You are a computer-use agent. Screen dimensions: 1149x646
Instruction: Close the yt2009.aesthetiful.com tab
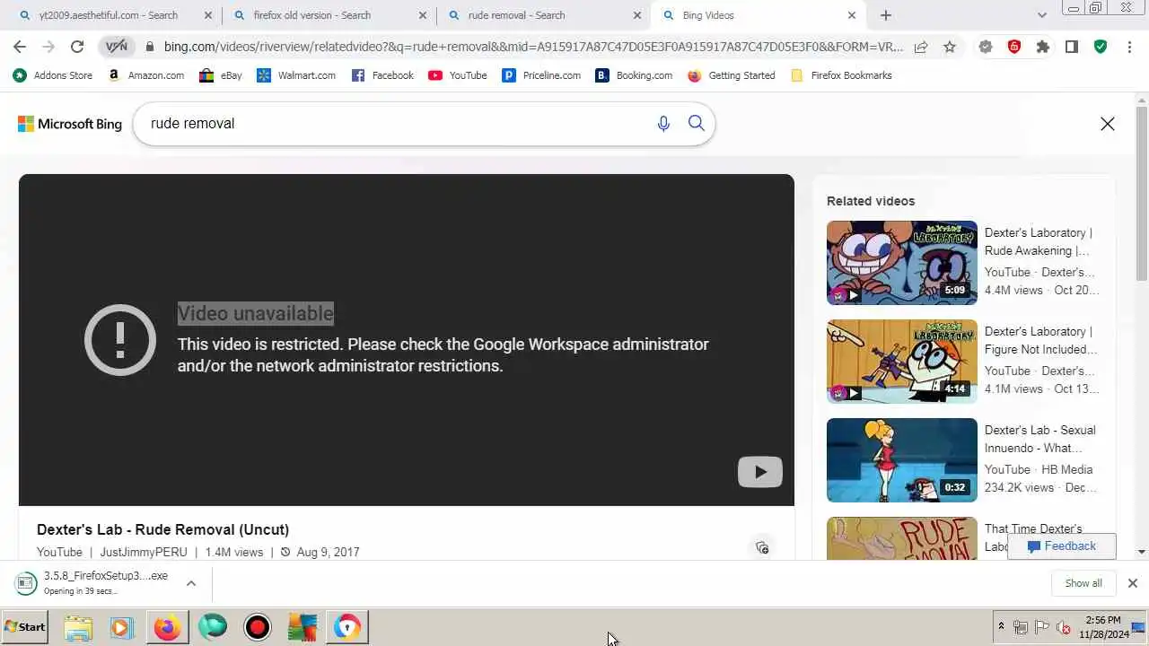pos(208,15)
